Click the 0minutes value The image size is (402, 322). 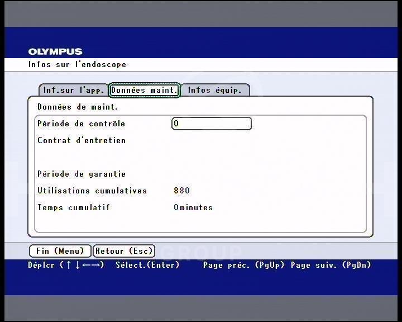tap(193, 207)
